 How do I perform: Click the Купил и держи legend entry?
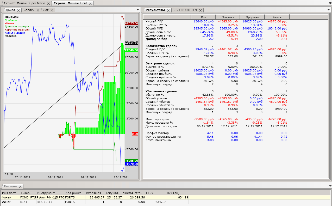[15, 33]
